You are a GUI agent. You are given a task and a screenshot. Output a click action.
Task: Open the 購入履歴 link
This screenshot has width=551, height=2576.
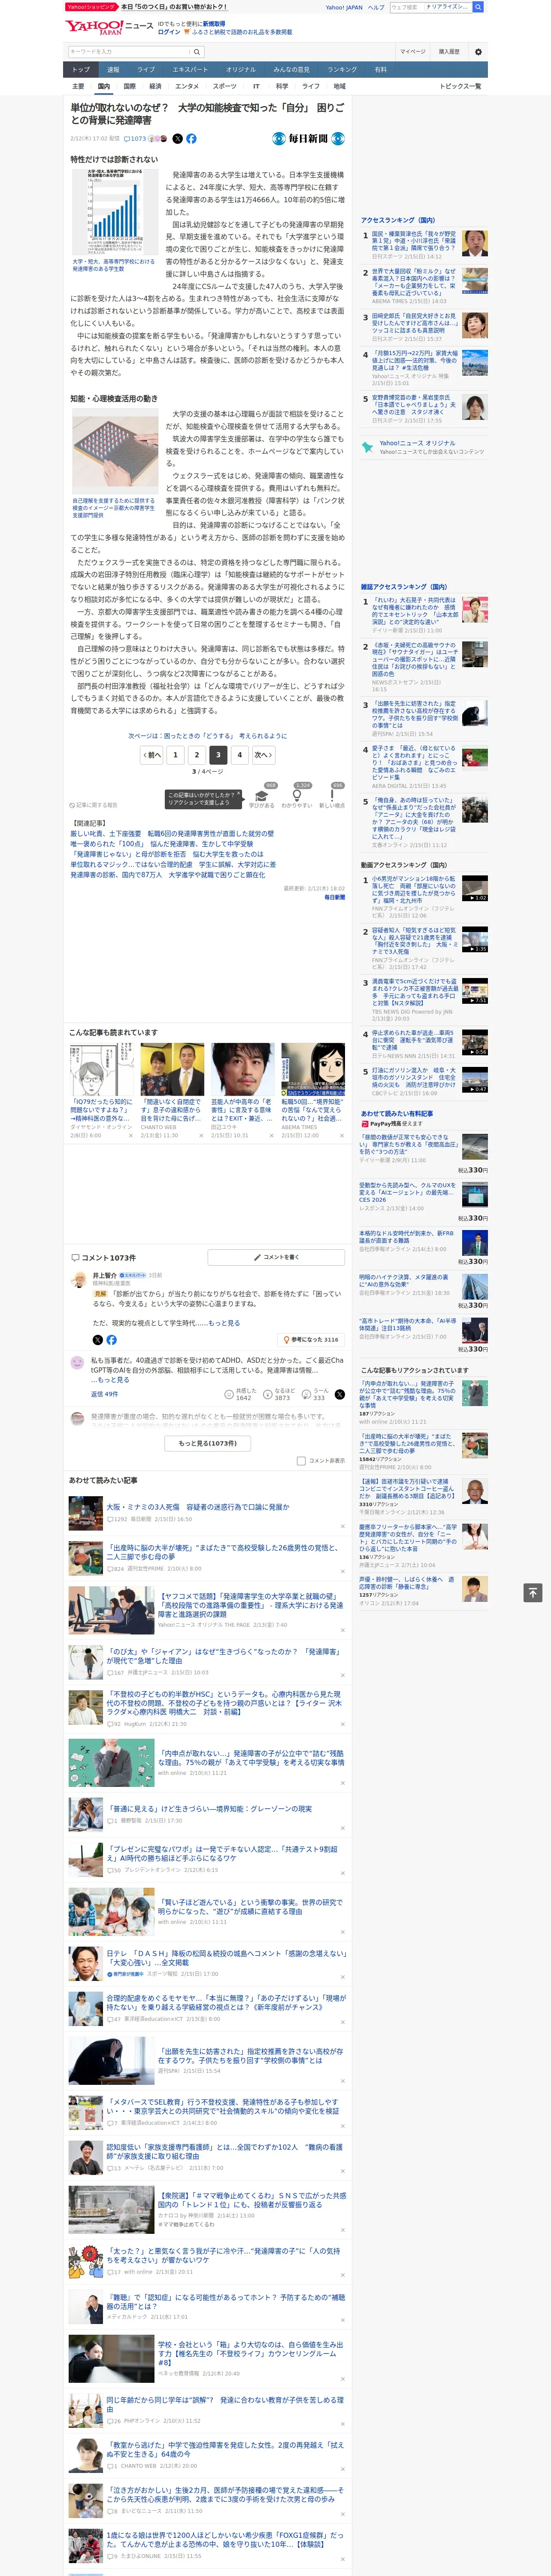point(449,52)
